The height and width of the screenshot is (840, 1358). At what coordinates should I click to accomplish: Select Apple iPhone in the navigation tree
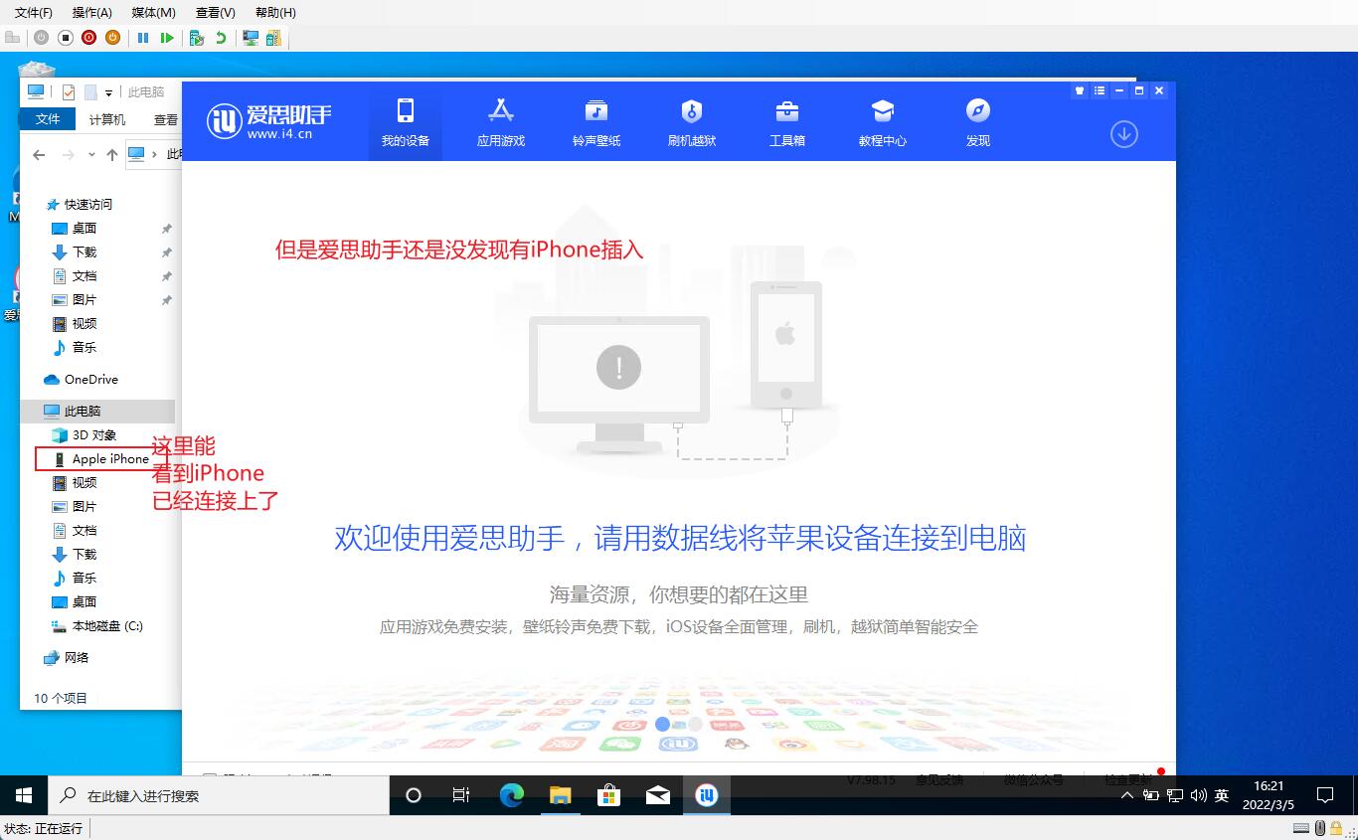[109, 459]
